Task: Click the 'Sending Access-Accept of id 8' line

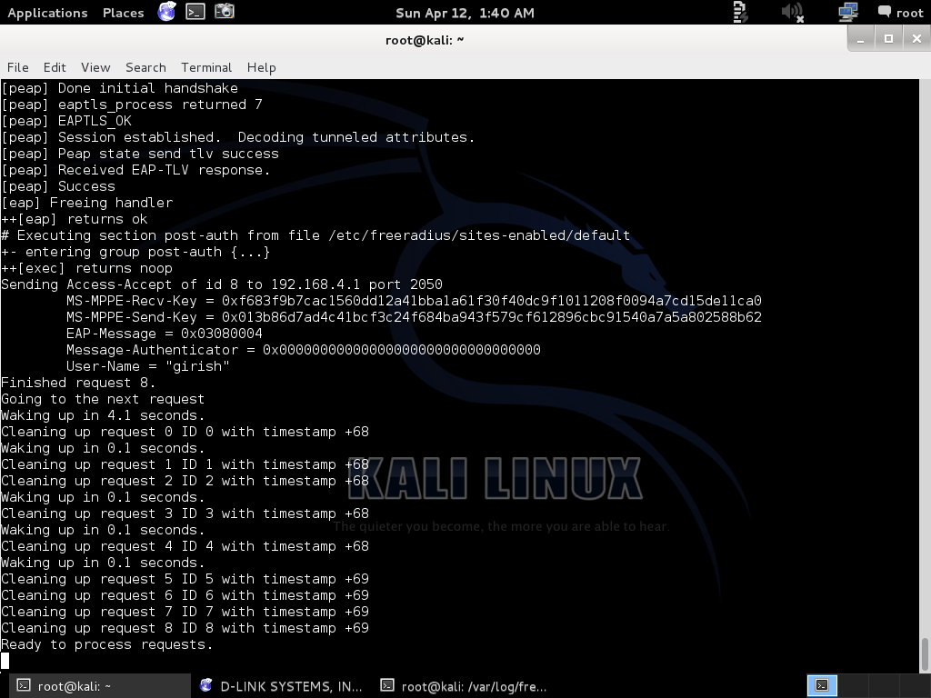Action: coord(222,284)
